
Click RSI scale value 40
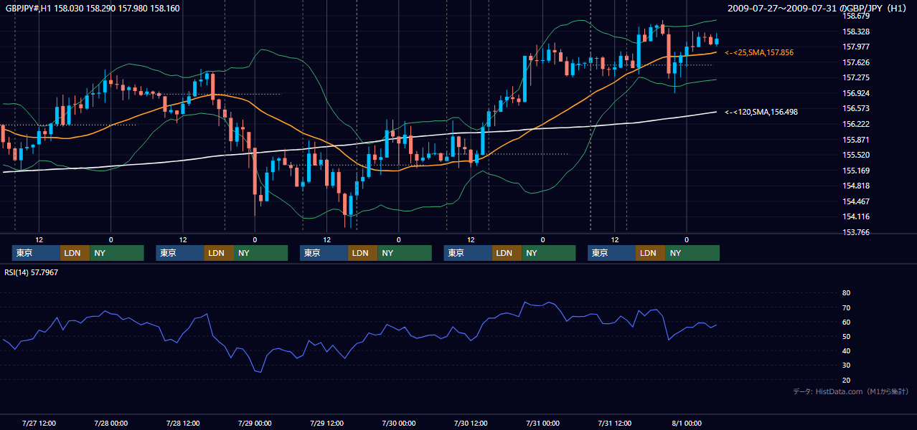(x=847, y=350)
